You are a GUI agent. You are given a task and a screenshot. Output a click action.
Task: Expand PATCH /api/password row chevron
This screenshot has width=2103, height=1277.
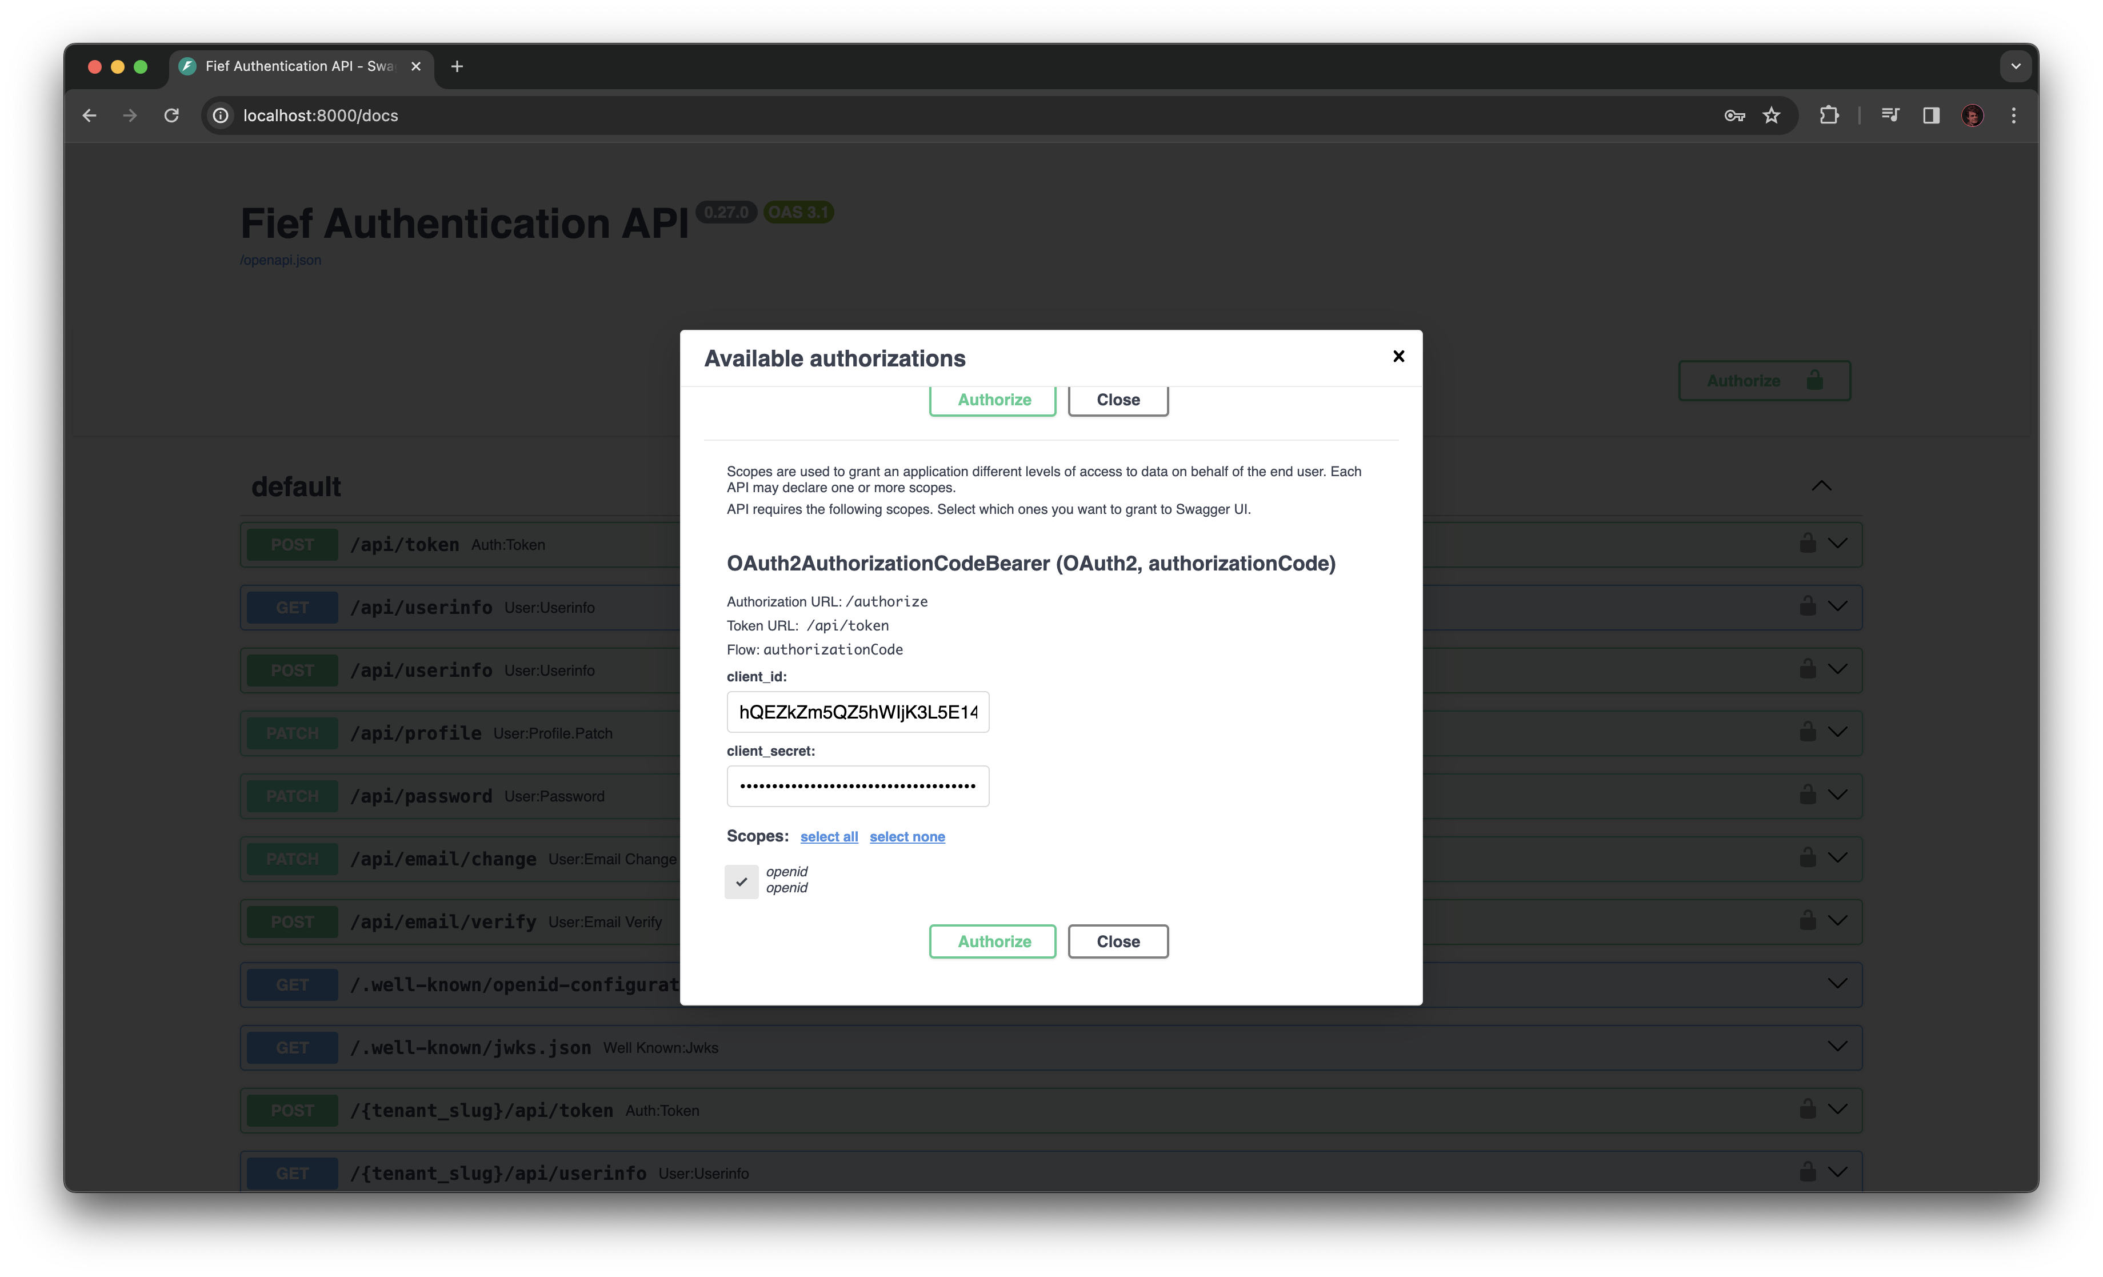point(1838,796)
